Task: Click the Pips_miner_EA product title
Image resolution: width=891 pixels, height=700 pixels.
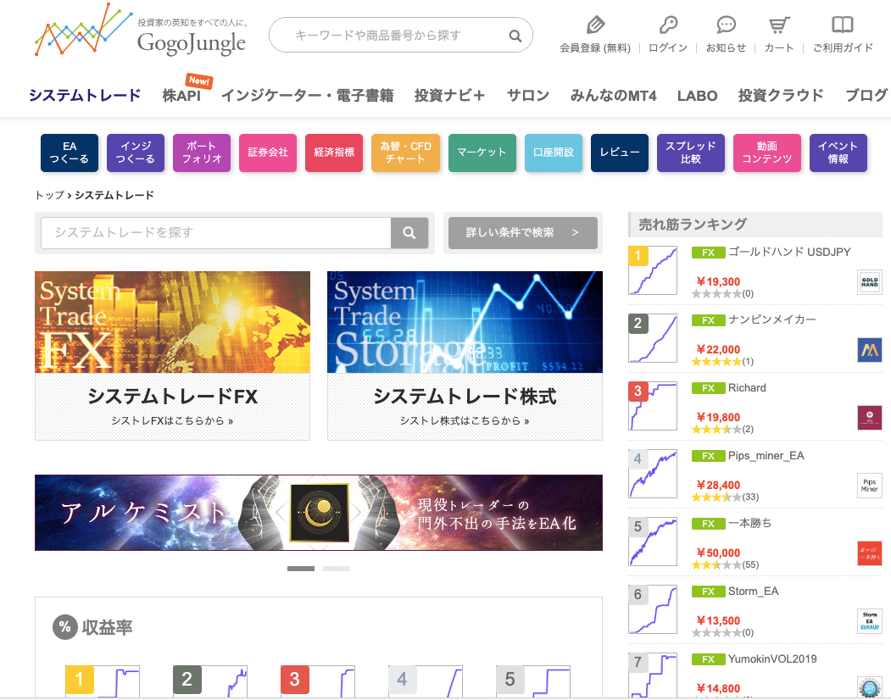Action: (x=766, y=456)
